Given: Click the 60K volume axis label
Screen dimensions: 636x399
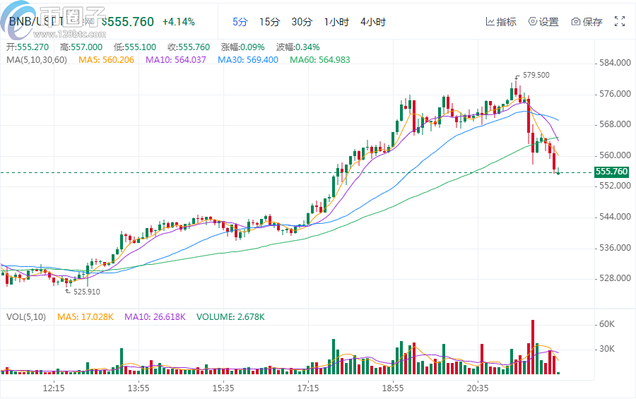Looking at the screenshot, I should pyautogui.click(x=607, y=324).
